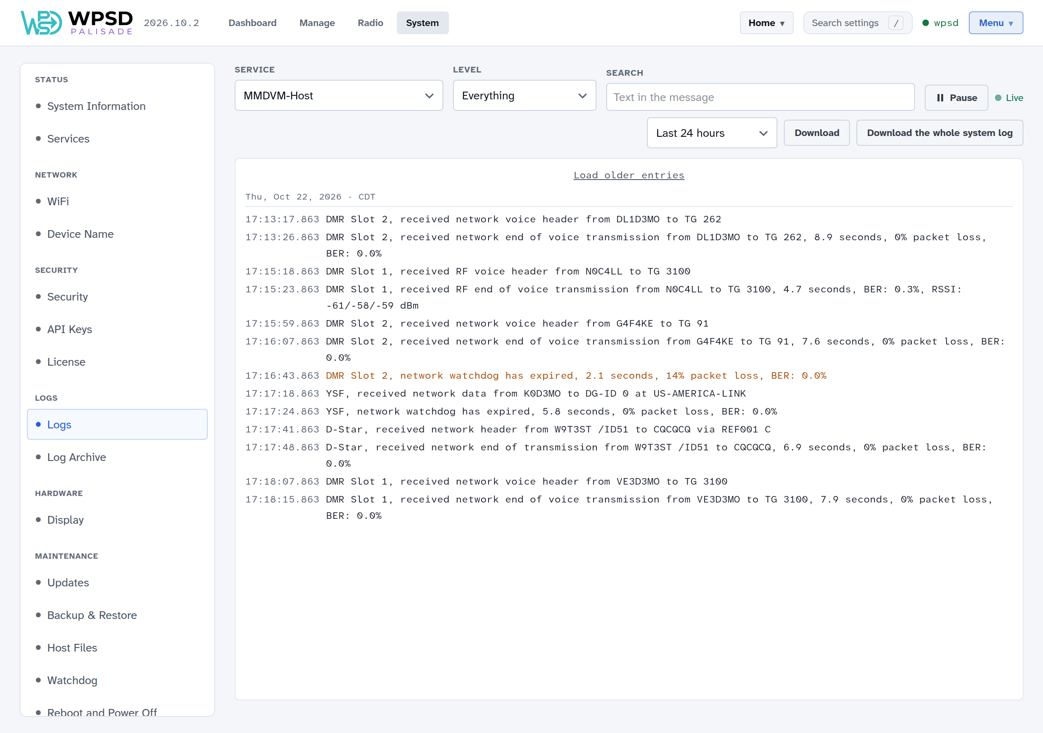
Task: Open Log Archive in sidebar
Action: click(x=117, y=457)
